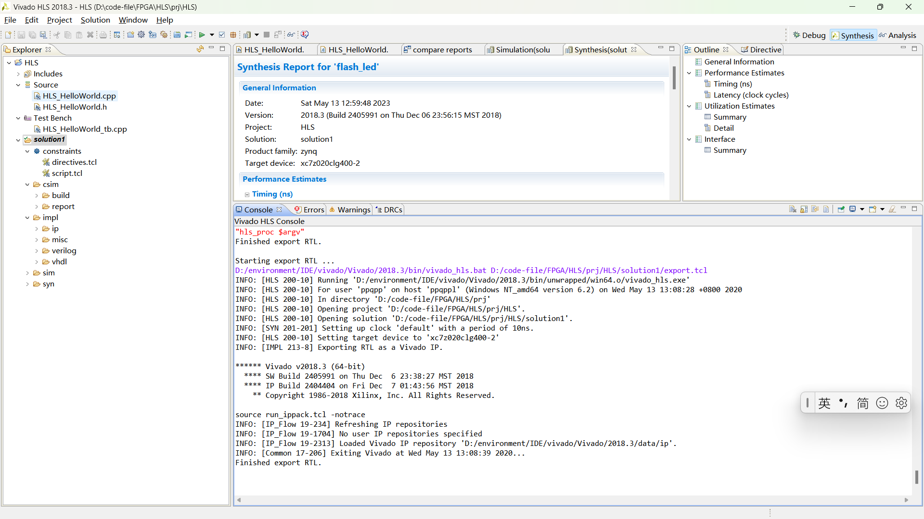Click the report pane vertical scrollbar thumb
Image resolution: width=924 pixels, height=519 pixels.
674,78
